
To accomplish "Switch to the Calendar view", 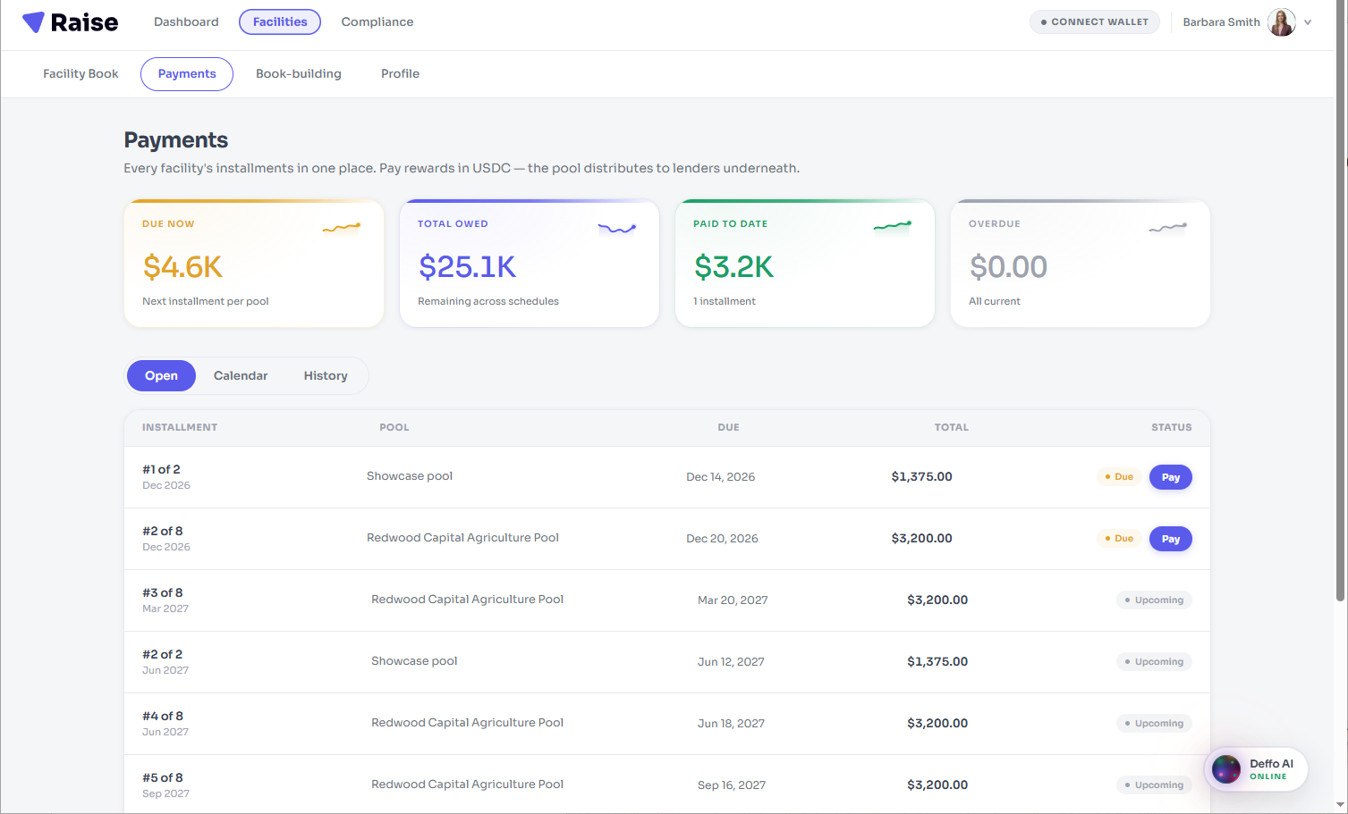I will (x=241, y=376).
